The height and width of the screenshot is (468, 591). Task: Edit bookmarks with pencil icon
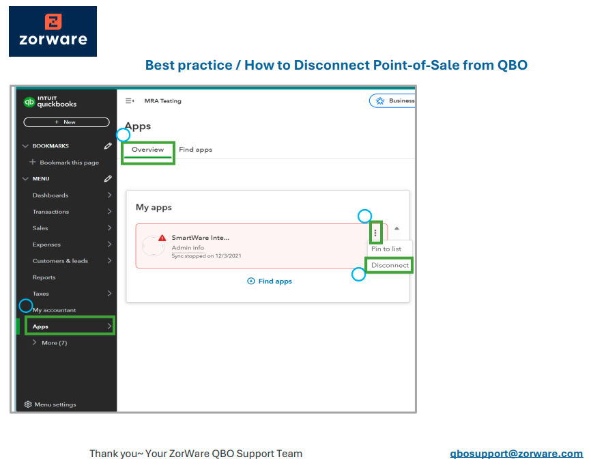[108, 146]
